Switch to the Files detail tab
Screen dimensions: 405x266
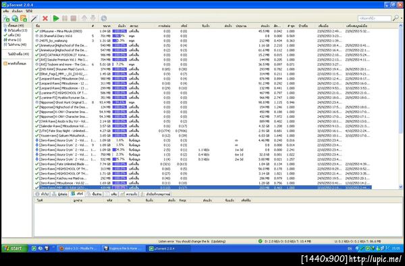pyautogui.click(x=111, y=194)
